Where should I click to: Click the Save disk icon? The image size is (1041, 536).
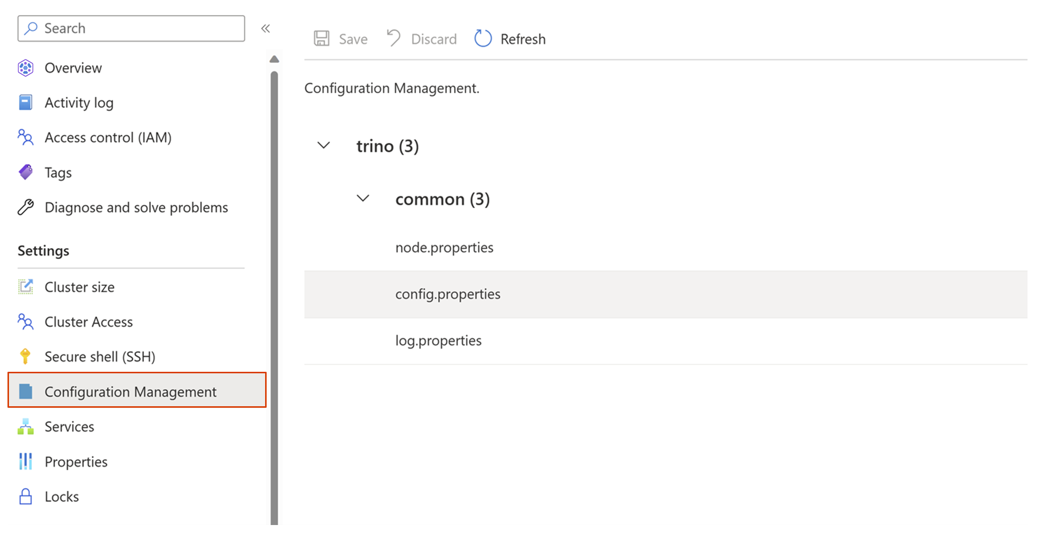point(322,38)
